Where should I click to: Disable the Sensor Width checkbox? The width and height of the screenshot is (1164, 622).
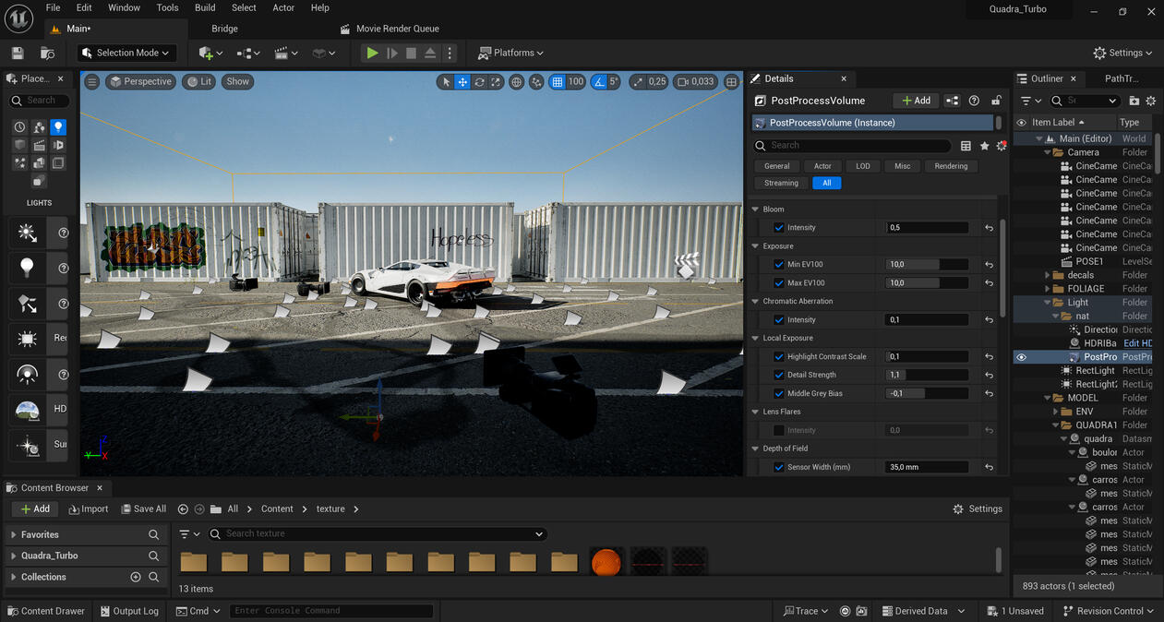(x=779, y=467)
